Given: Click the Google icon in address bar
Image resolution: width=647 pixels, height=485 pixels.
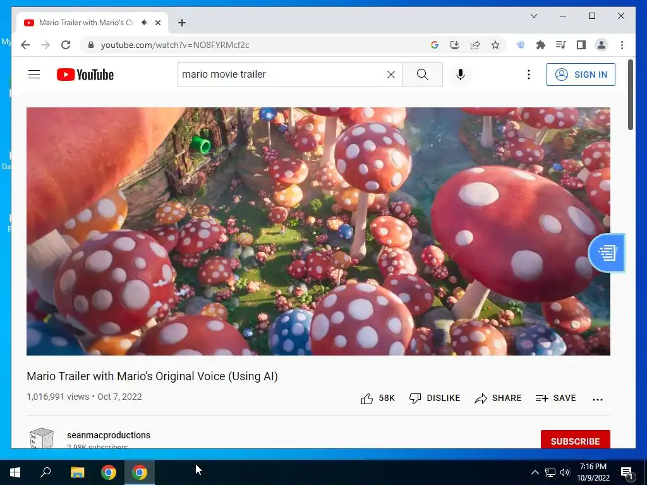Looking at the screenshot, I should [x=434, y=45].
